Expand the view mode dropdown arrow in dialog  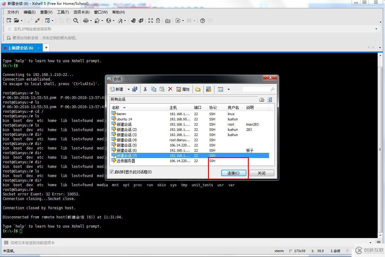pos(229,89)
